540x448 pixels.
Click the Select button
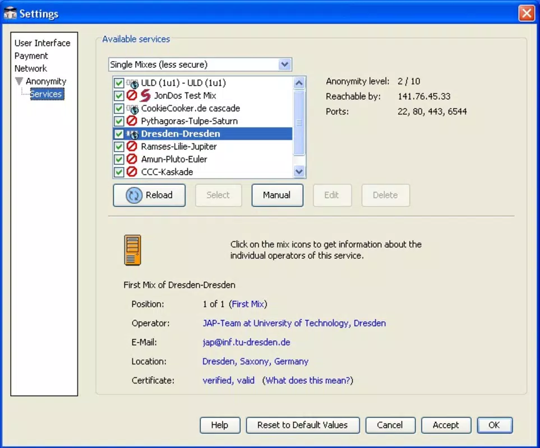coord(218,195)
